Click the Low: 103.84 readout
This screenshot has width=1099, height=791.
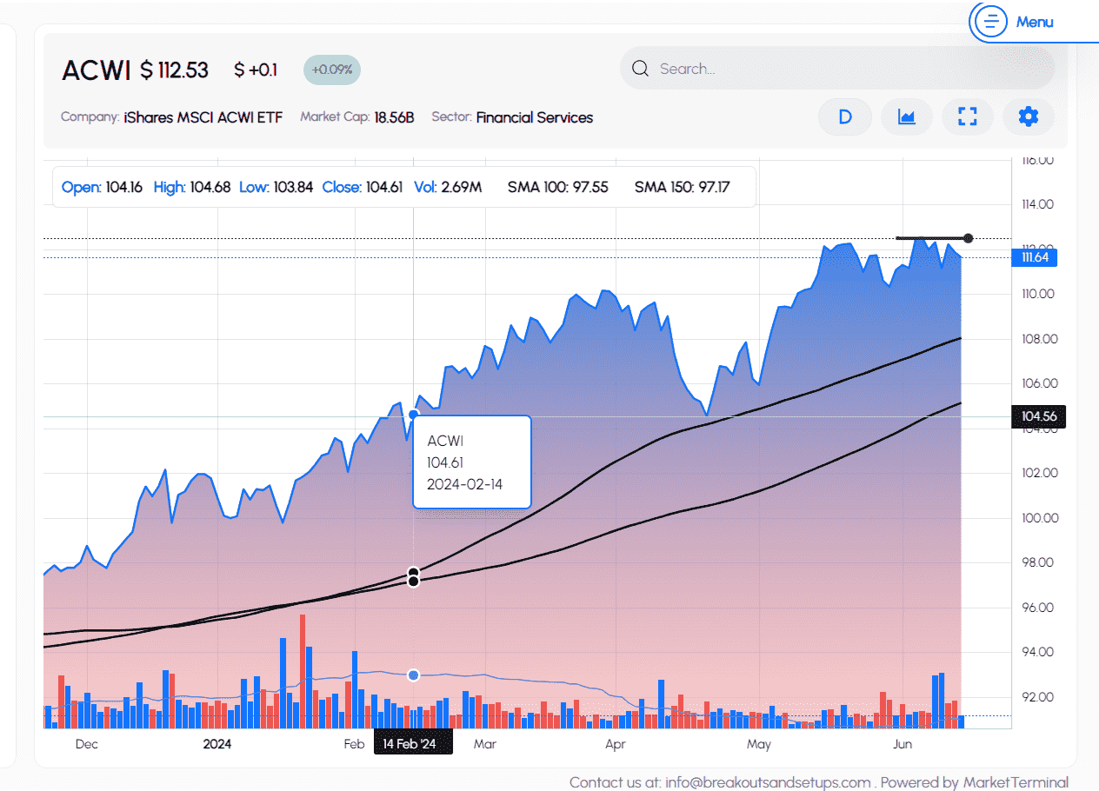pyautogui.click(x=276, y=187)
